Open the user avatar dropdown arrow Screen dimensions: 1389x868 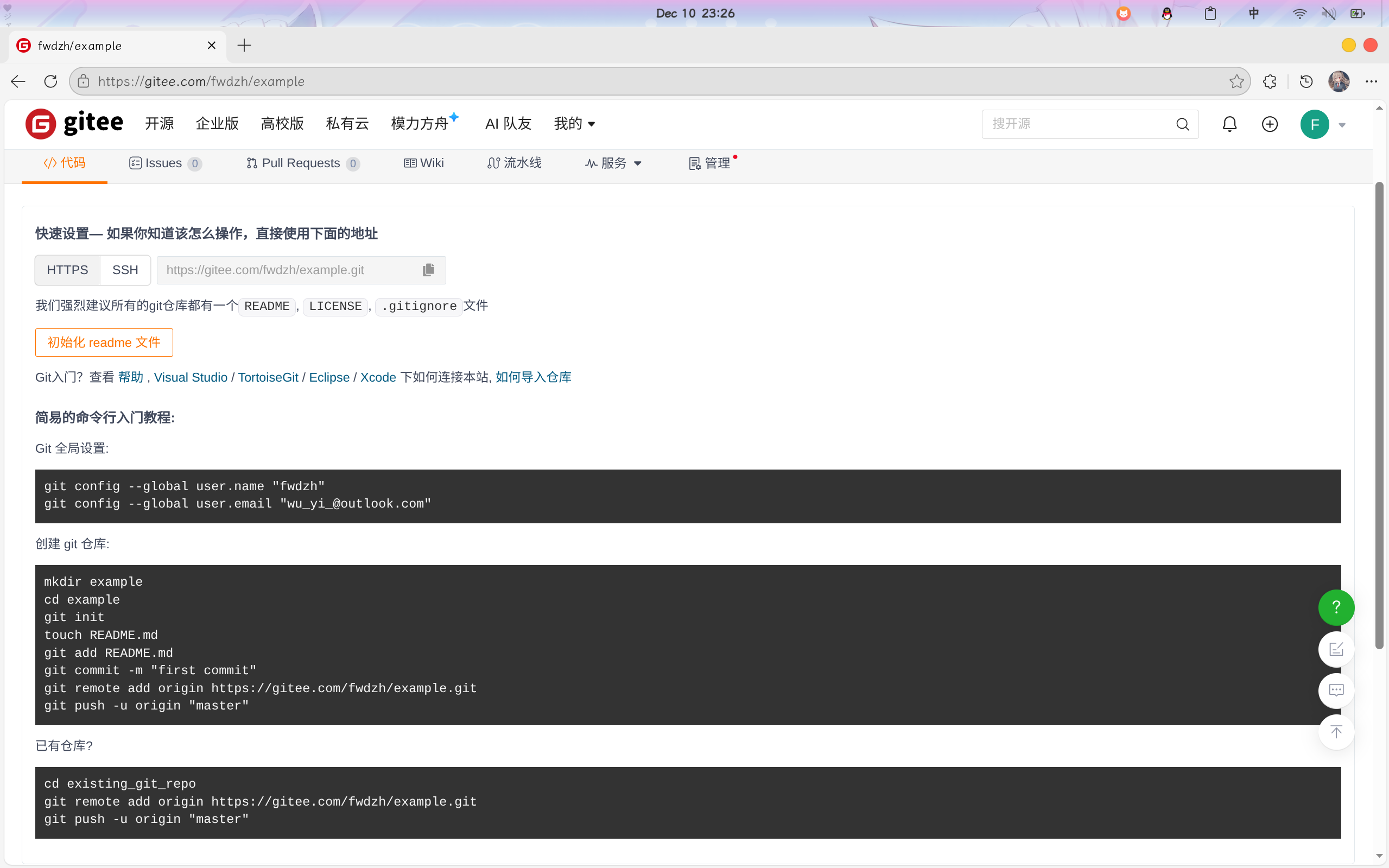[x=1342, y=124]
